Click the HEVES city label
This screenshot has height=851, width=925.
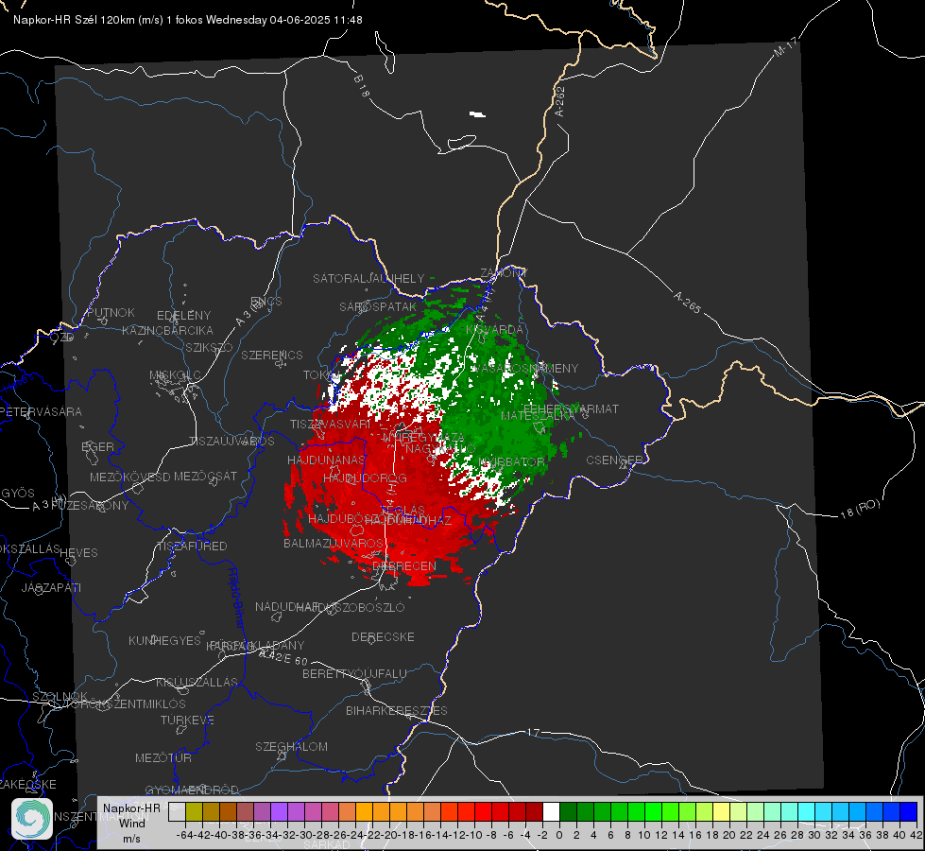click(79, 553)
